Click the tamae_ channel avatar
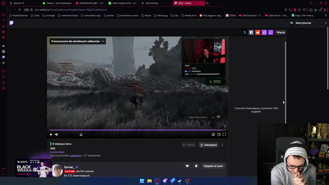Viewport: 329px width, 185px height. pos(57,171)
